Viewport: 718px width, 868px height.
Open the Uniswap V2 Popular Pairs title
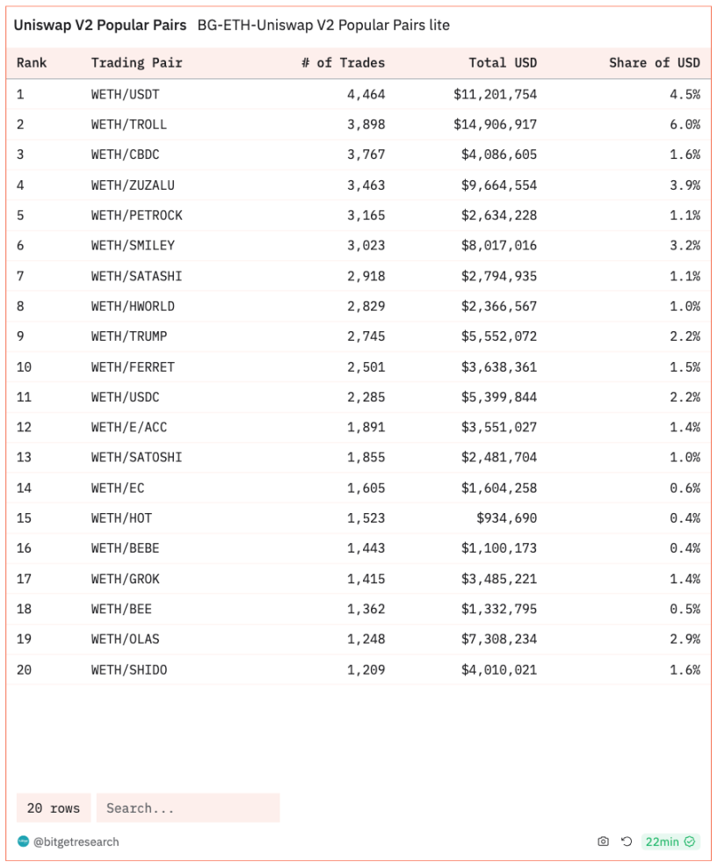(x=100, y=25)
